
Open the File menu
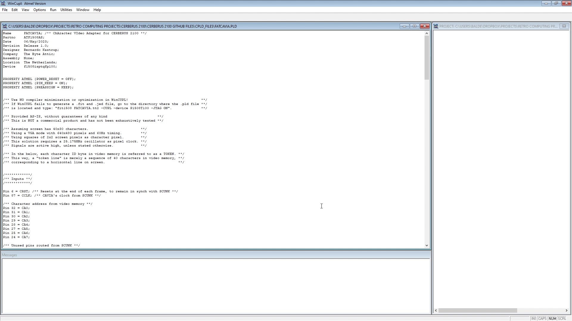[x=5, y=10]
